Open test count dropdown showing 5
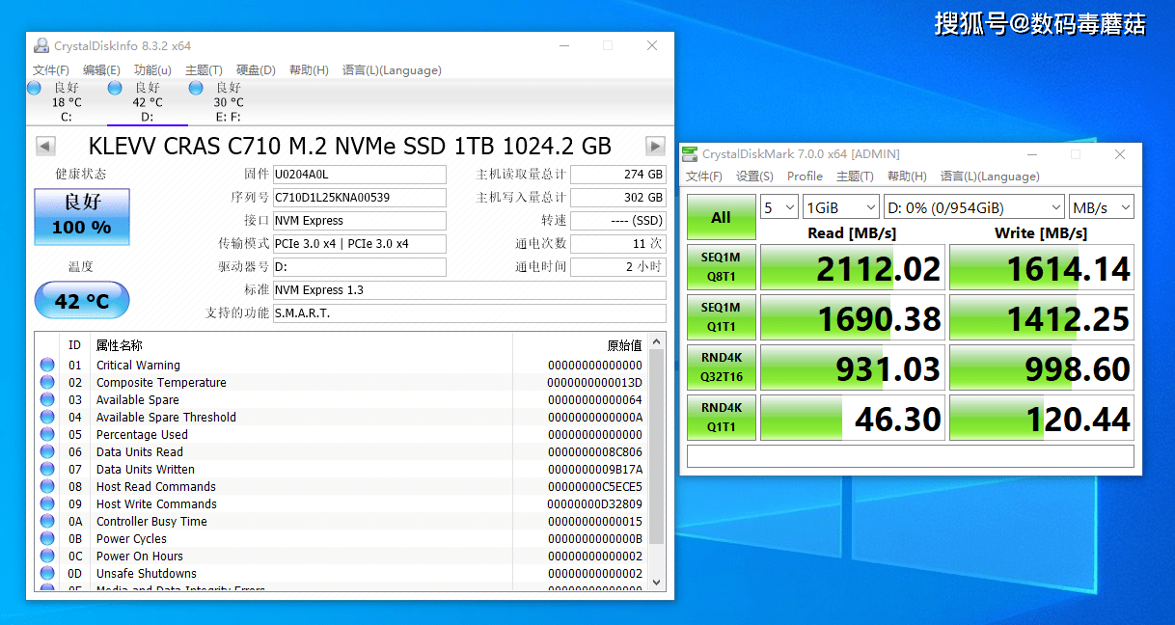Image resolution: width=1175 pixels, height=625 pixels. 779,207
